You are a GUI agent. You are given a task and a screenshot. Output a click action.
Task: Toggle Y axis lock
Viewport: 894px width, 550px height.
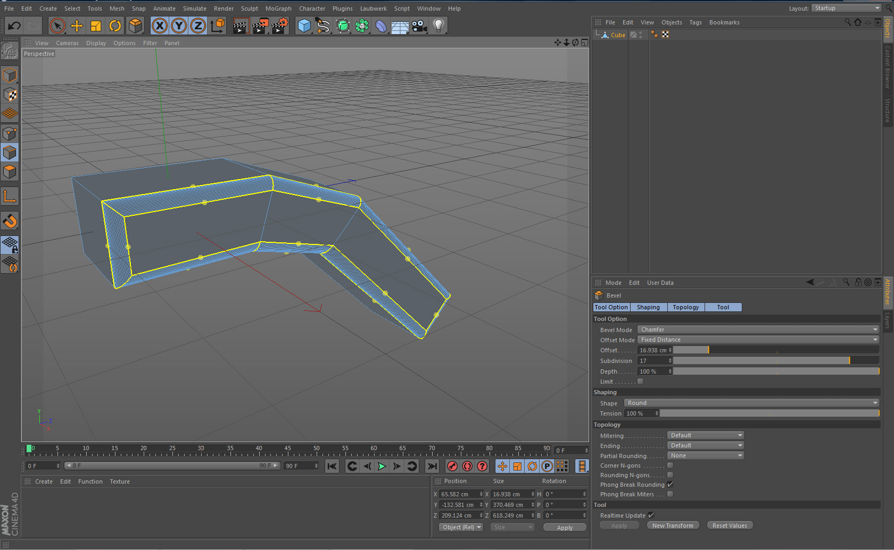(x=179, y=26)
